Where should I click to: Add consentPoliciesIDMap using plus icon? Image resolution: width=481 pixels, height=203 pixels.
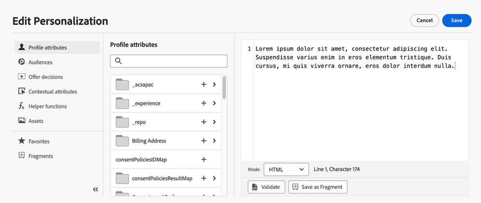(203, 159)
